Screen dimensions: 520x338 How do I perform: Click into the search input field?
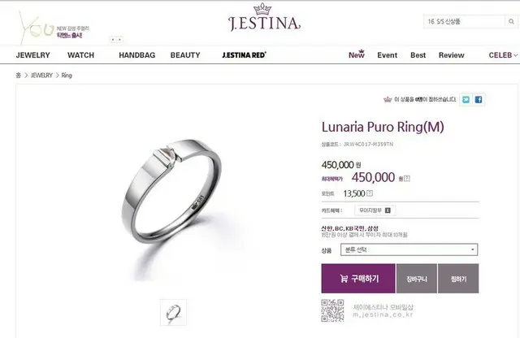464,22
